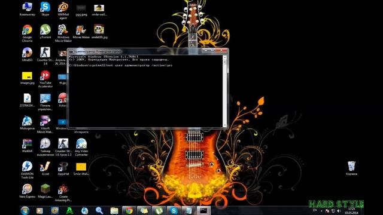Open the Command Prompt title bar system icon
This screenshot has width=383, height=215.
[x=71, y=51]
